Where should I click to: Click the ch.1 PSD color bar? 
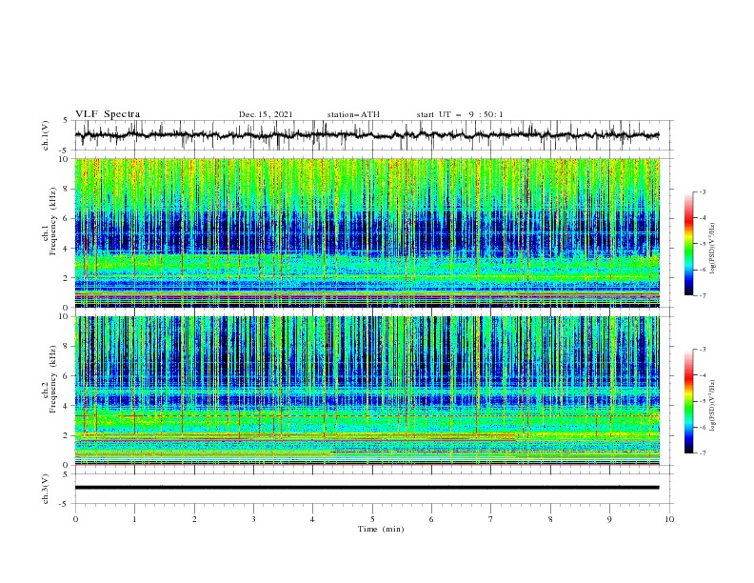[x=689, y=244]
